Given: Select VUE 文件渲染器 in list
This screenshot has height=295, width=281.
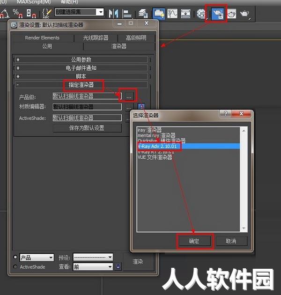Looking at the screenshot, I should pyautogui.click(x=155, y=157).
